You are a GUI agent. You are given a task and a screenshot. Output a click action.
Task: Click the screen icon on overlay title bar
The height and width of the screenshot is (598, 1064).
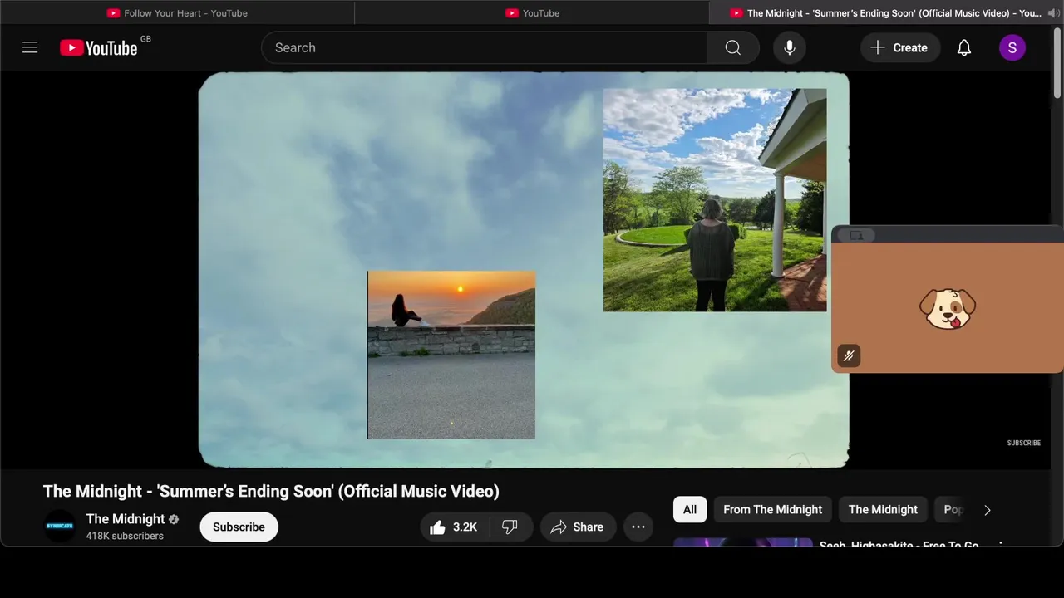coord(856,235)
